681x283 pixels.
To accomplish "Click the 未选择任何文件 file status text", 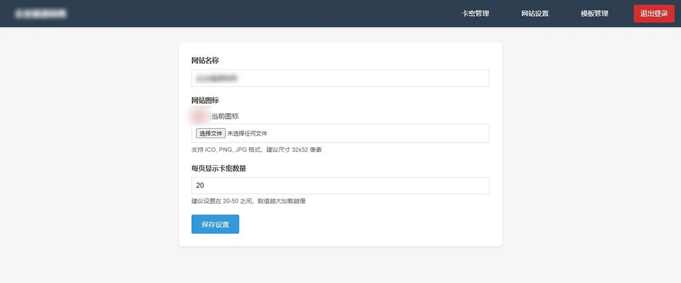I will pyautogui.click(x=247, y=134).
